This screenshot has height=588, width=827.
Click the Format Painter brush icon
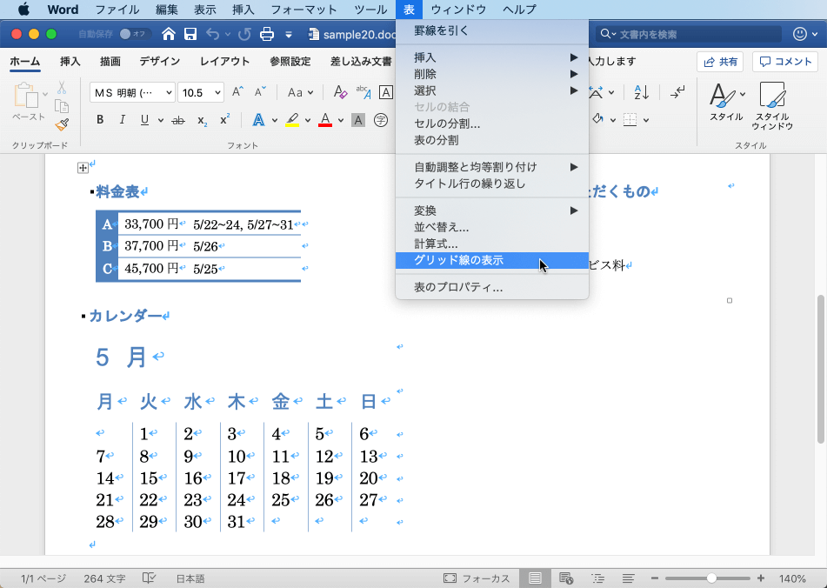point(62,124)
